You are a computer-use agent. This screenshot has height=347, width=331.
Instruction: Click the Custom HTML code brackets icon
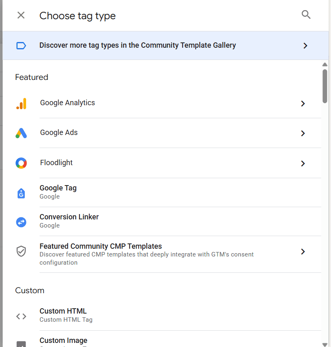(21, 316)
